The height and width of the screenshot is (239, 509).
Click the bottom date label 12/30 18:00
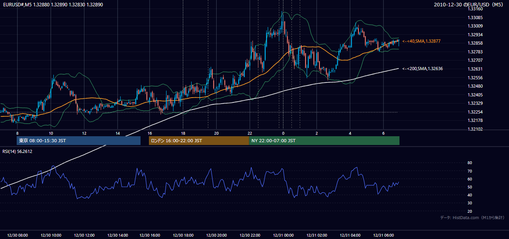coord(184,235)
